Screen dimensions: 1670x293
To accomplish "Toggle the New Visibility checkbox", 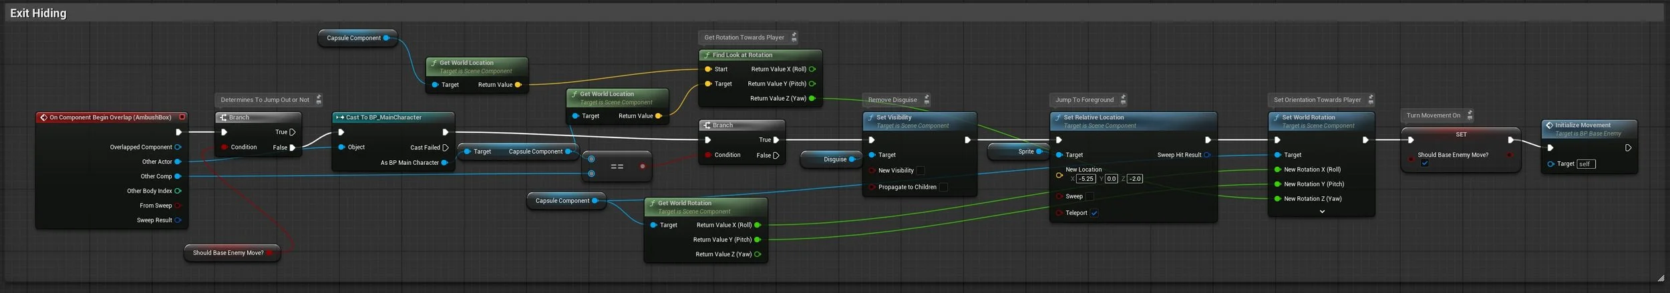I will click(921, 171).
